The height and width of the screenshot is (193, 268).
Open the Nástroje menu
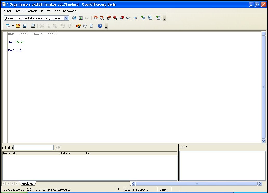[x=45, y=11]
